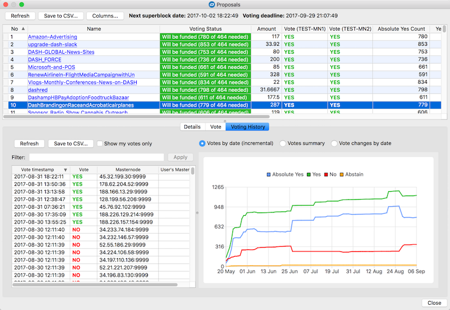Click the orange Abstain legend swatch
This screenshot has width=450, height=310.
(341, 175)
